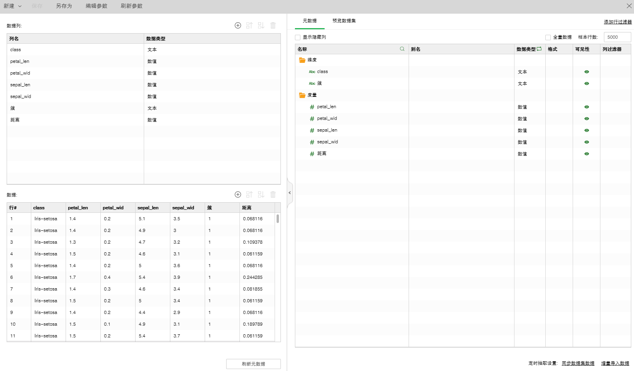Toggle visibility eye for petal_len field
The height and width of the screenshot is (371, 634).
click(586, 107)
